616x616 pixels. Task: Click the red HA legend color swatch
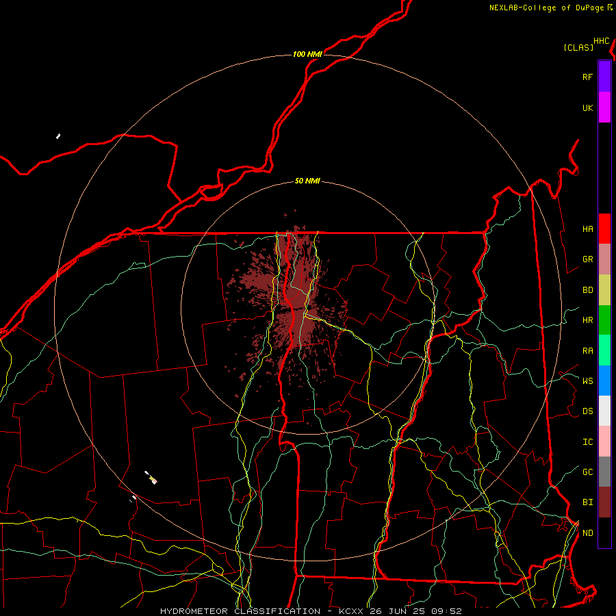pyautogui.click(x=604, y=229)
